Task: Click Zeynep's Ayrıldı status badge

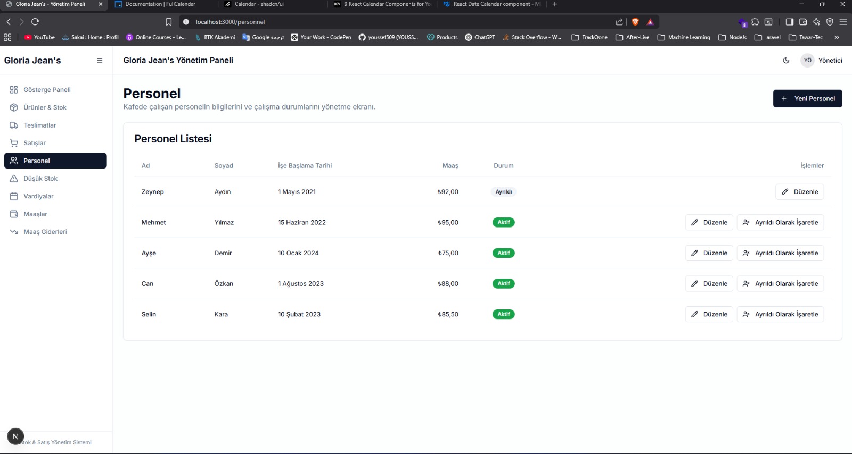Action: pos(503,192)
